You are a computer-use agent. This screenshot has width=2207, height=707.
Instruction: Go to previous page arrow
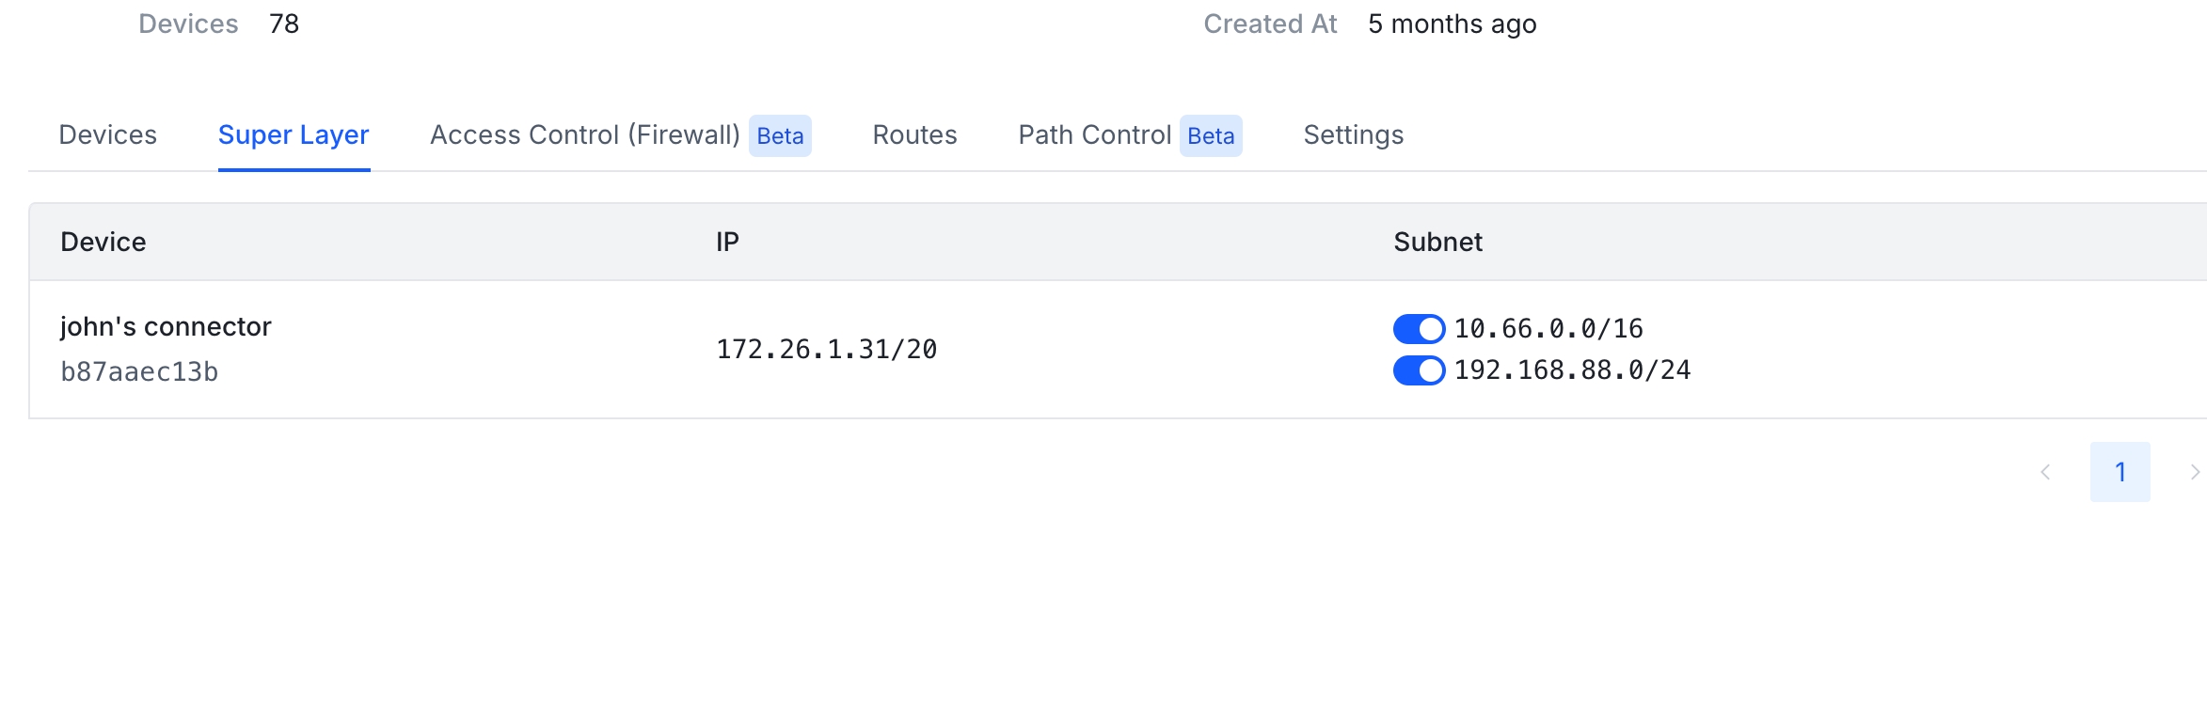[x=2045, y=472]
